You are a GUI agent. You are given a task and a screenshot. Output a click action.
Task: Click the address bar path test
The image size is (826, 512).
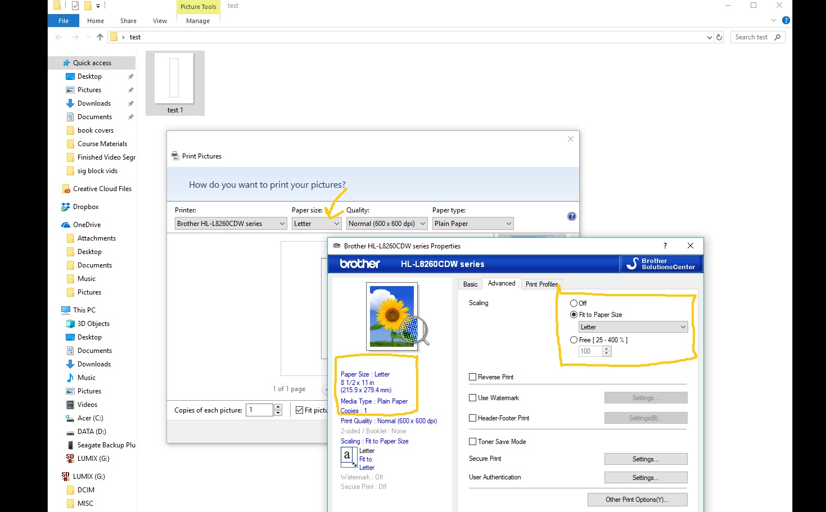tap(135, 37)
